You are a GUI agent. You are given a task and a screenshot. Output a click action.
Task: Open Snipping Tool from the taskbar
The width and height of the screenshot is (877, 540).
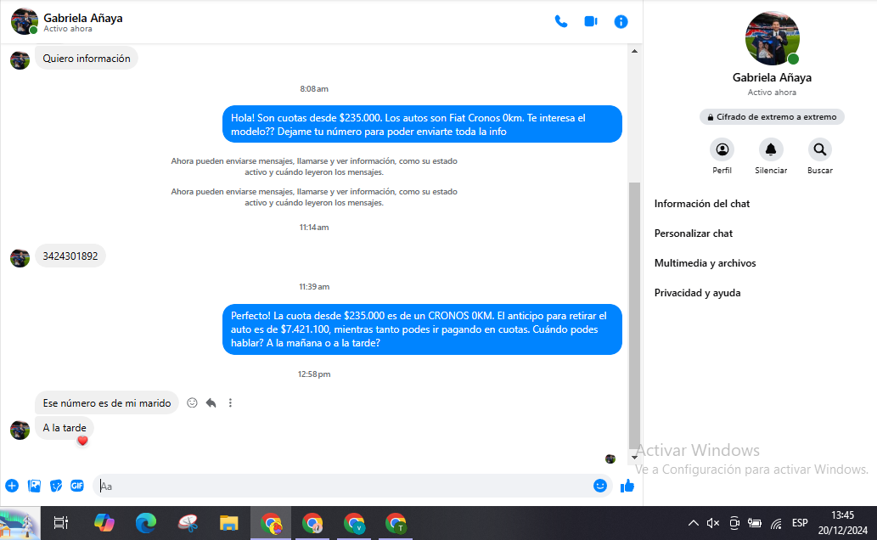coord(188,523)
